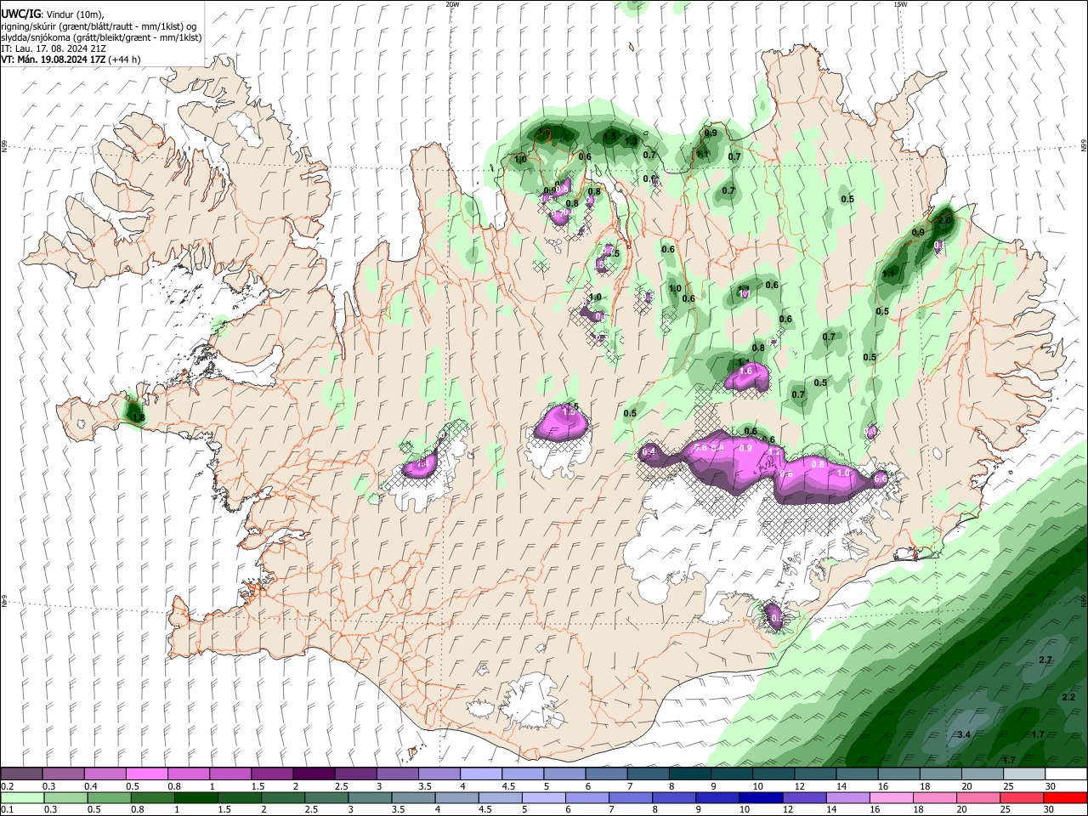The height and width of the screenshot is (816, 1088).
Task: Click the '20W' longitude label
Action: pos(452,4)
